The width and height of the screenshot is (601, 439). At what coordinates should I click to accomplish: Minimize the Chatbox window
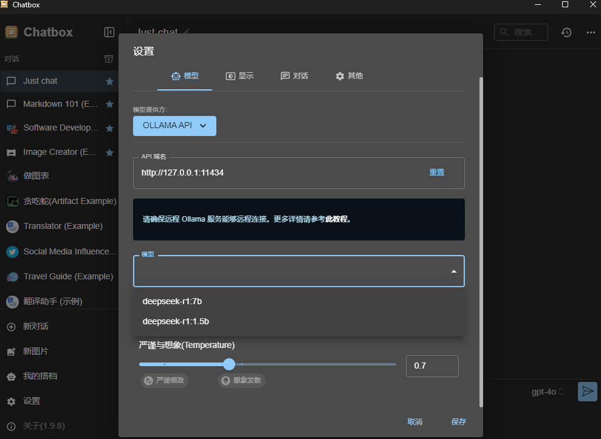tap(538, 5)
